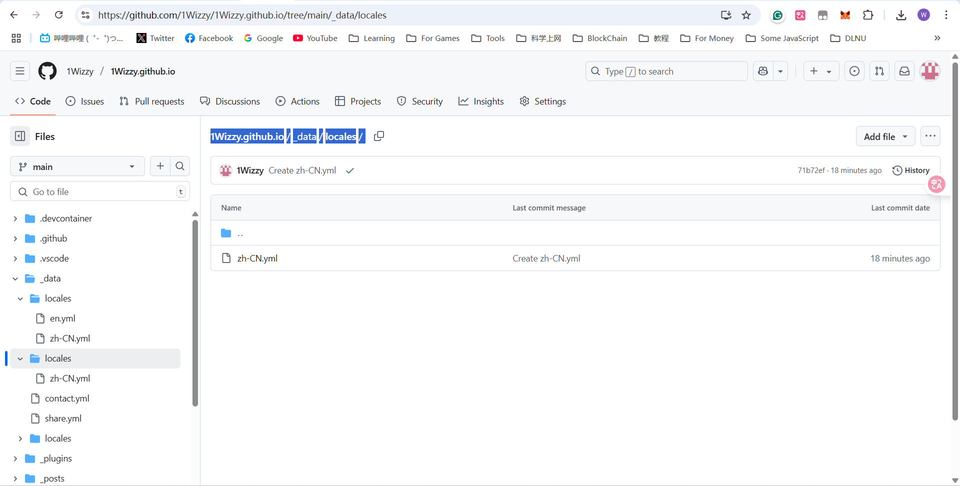Open browser downloads

[x=901, y=15]
